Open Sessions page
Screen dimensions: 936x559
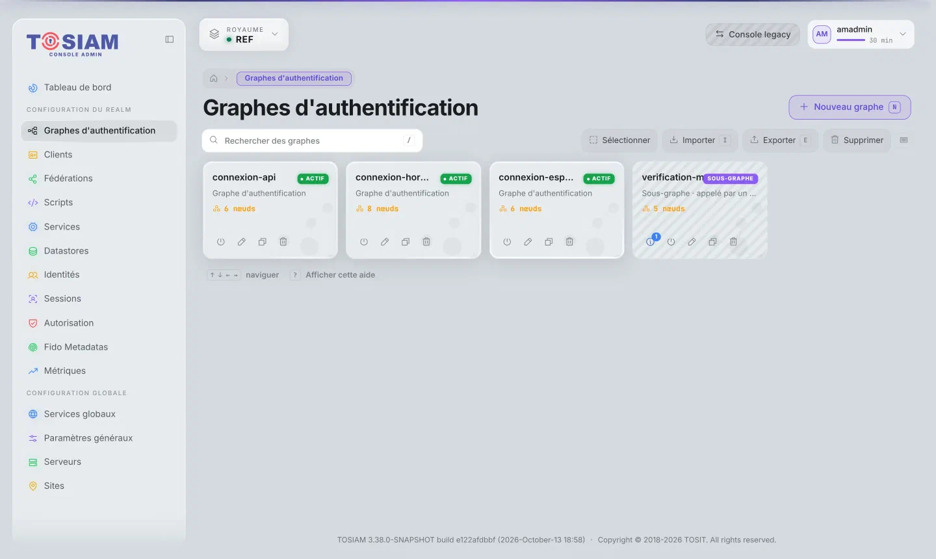click(99, 299)
